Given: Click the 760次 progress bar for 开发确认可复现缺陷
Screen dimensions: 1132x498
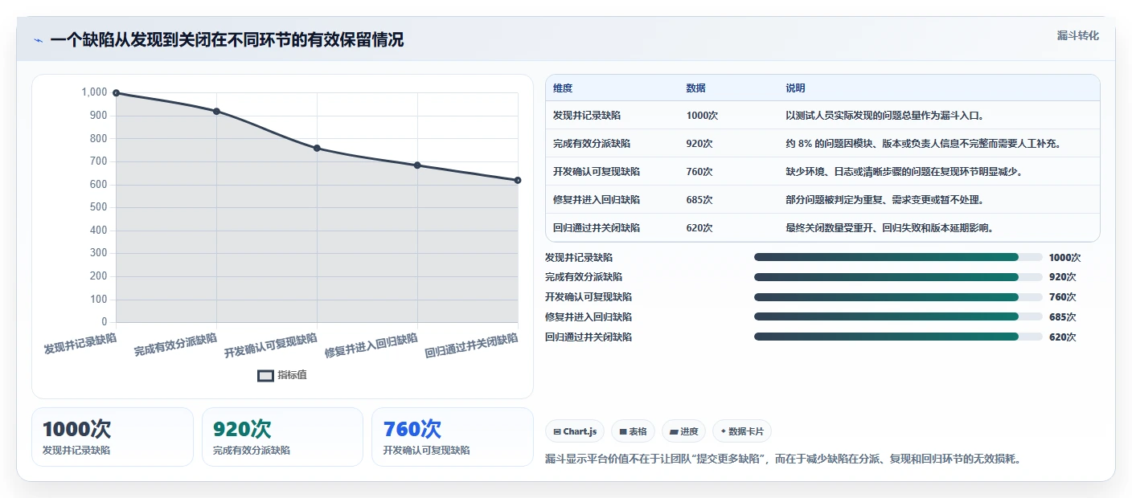Looking at the screenshot, I should [x=898, y=297].
